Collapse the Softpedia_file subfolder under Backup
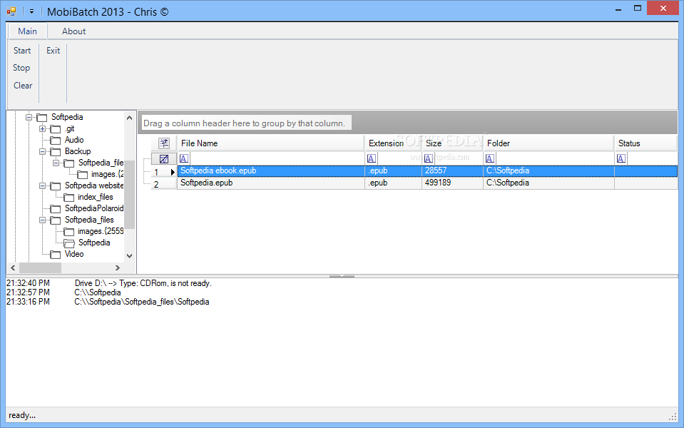Viewport: 684px width, 428px height. tap(56, 163)
